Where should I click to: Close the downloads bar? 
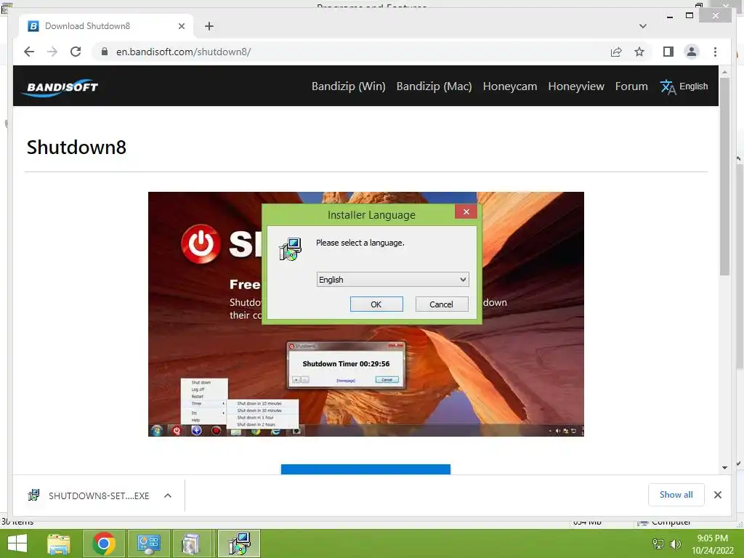pyautogui.click(x=717, y=495)
